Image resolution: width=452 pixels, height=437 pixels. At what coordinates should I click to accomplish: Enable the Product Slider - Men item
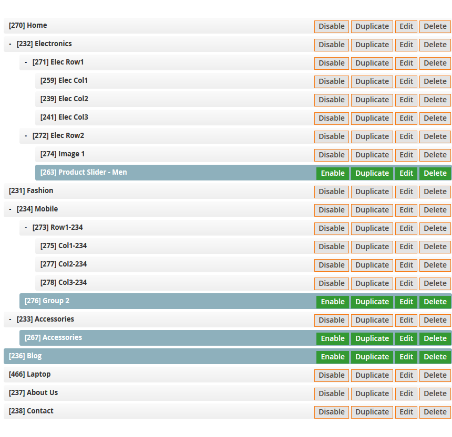pyautogui.click(x=332, y=173)
